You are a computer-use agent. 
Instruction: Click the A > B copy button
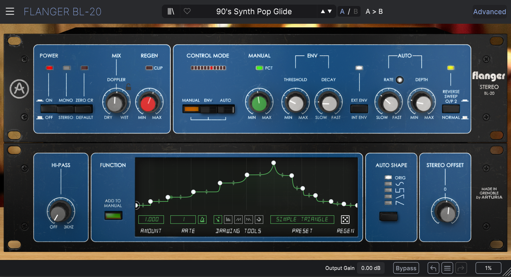[374, 12]
